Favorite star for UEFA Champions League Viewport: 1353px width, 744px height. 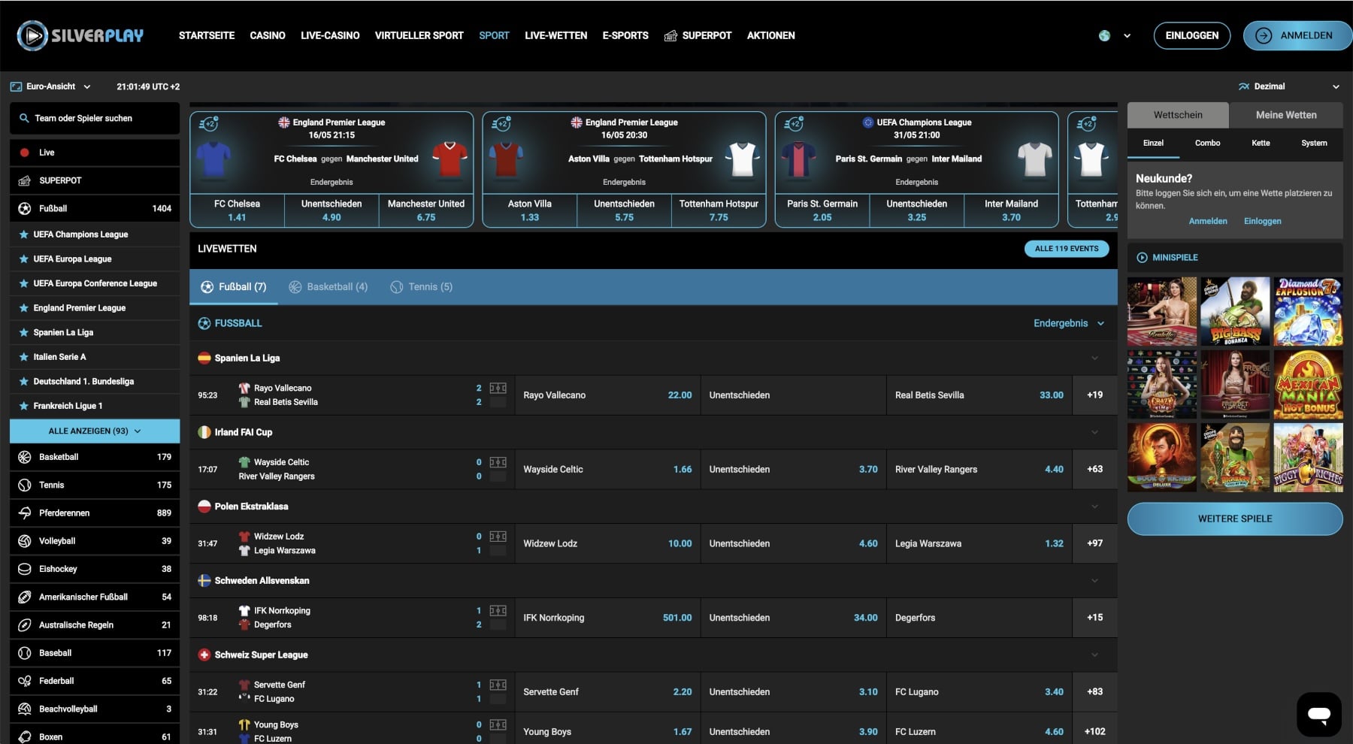coord(24,234)
